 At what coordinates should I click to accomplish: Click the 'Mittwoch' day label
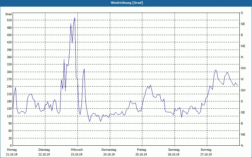tap(77, 150)
